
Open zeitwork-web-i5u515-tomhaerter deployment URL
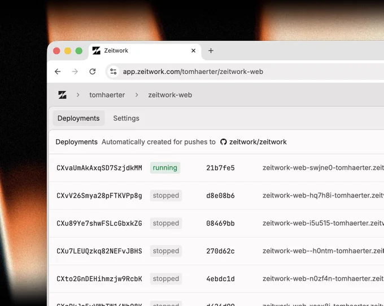pyautogui.click(x=323, y=223)
